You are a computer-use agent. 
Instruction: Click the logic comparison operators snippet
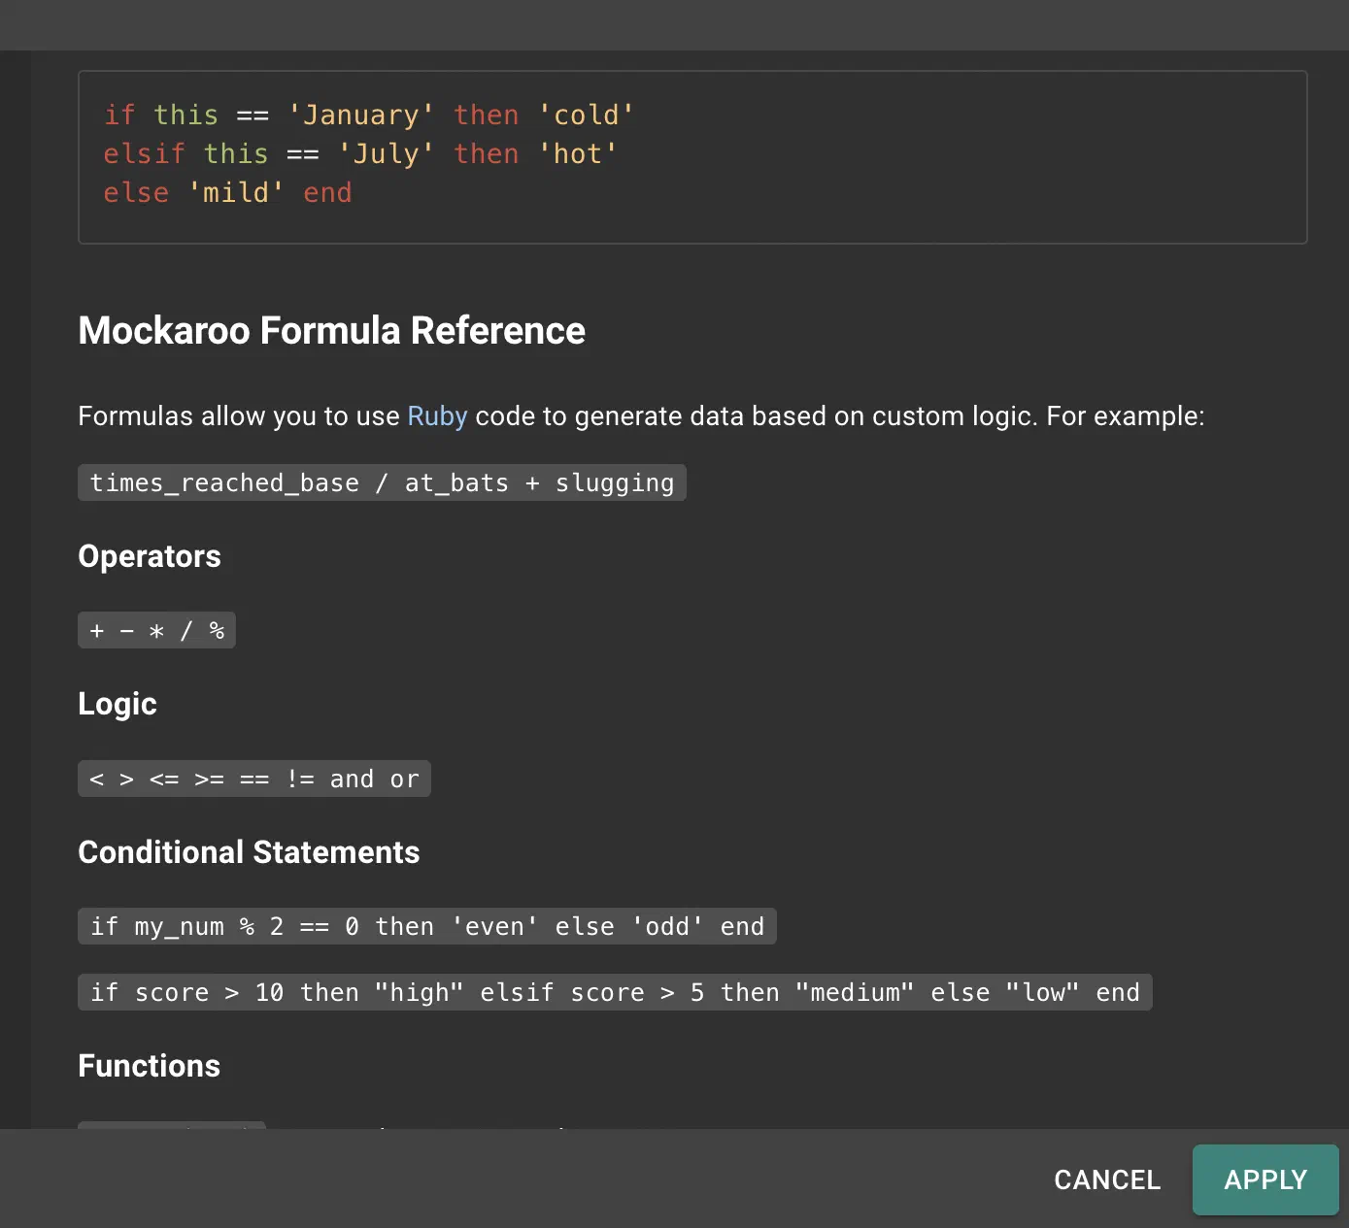coord(254,779)
